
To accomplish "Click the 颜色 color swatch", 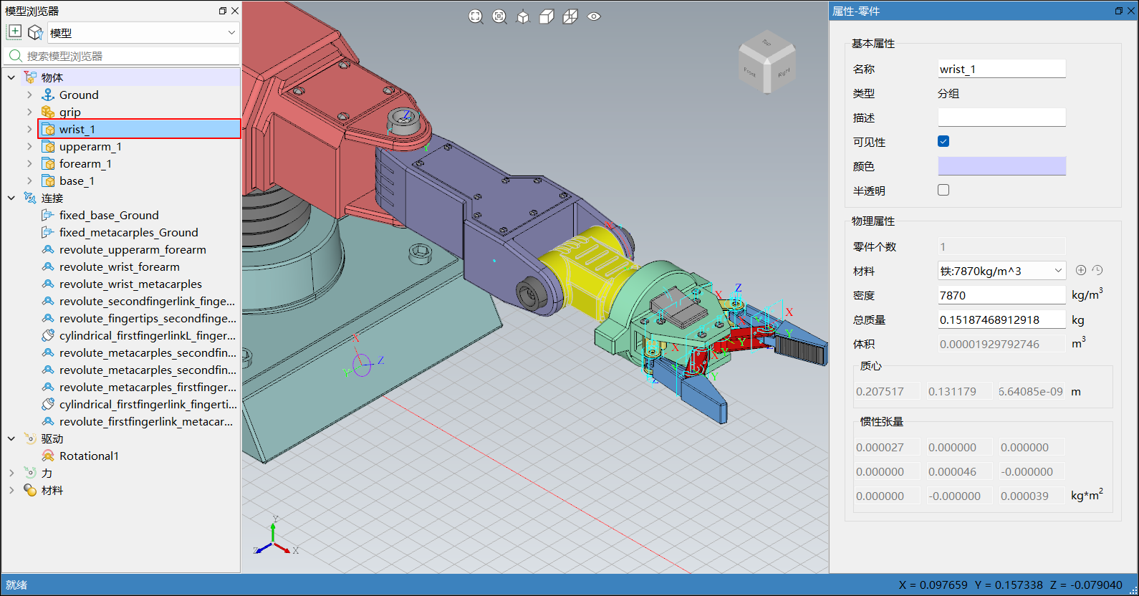I will click(x=1001, y=166).
